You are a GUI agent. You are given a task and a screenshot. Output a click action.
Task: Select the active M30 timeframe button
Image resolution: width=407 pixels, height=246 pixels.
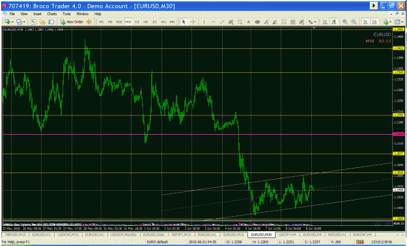point(128,22)
